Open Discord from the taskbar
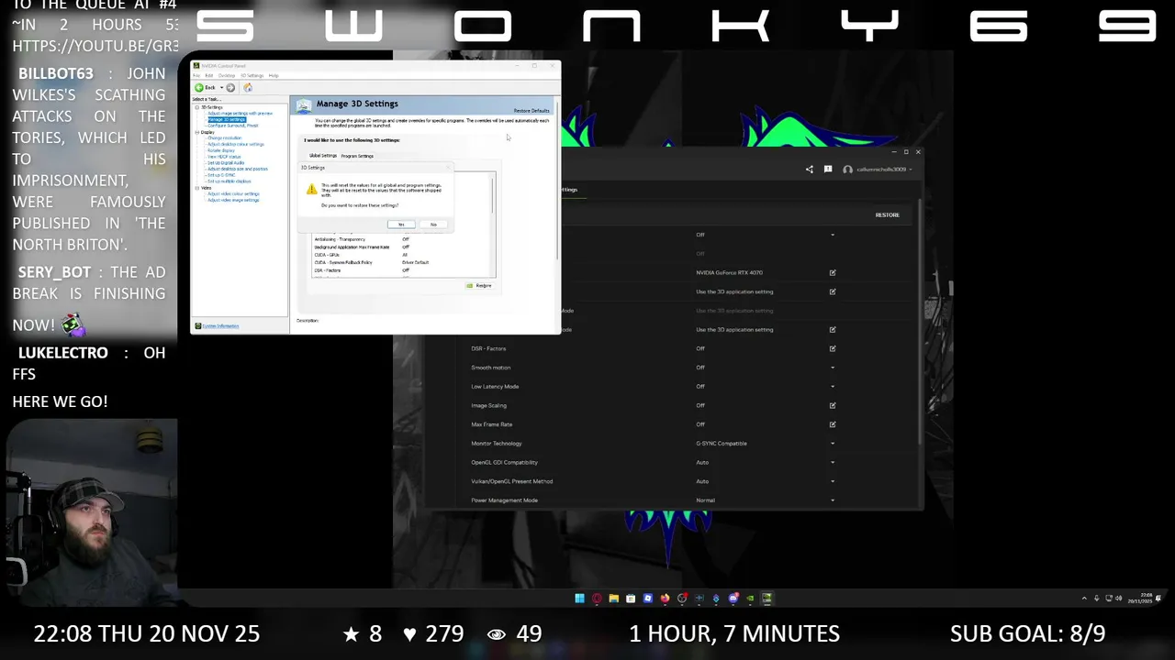 (x=733, y=599)
